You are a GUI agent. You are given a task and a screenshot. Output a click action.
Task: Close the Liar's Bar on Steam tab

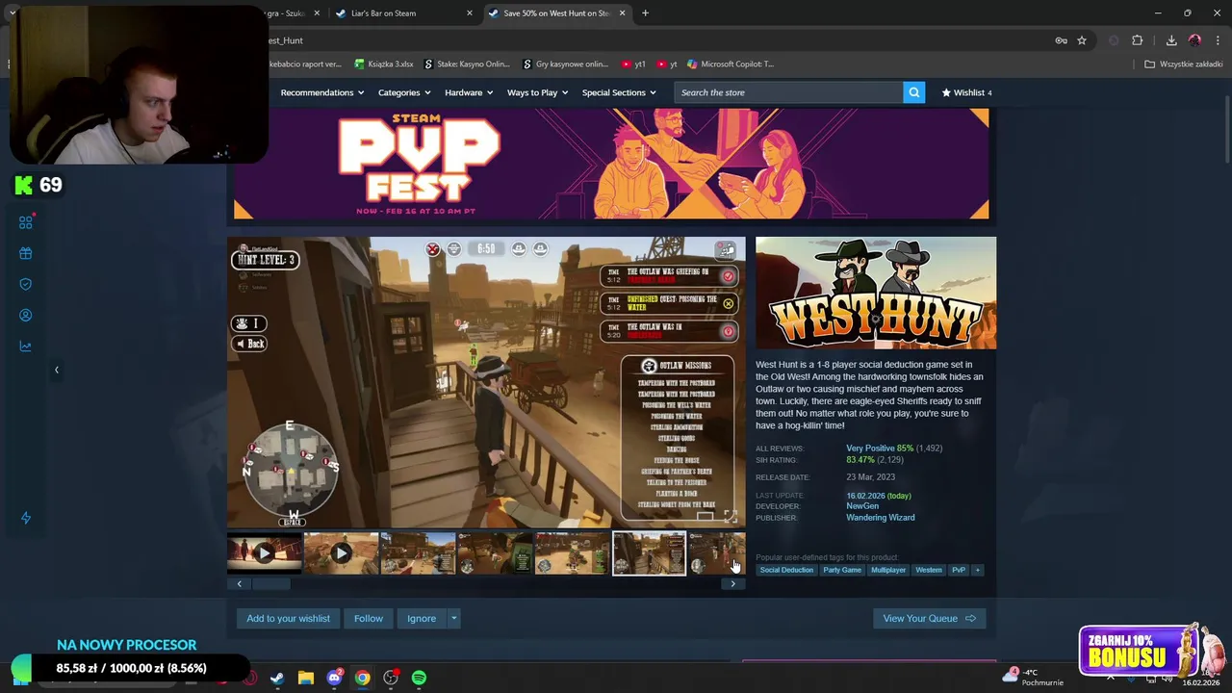(470, 13)
